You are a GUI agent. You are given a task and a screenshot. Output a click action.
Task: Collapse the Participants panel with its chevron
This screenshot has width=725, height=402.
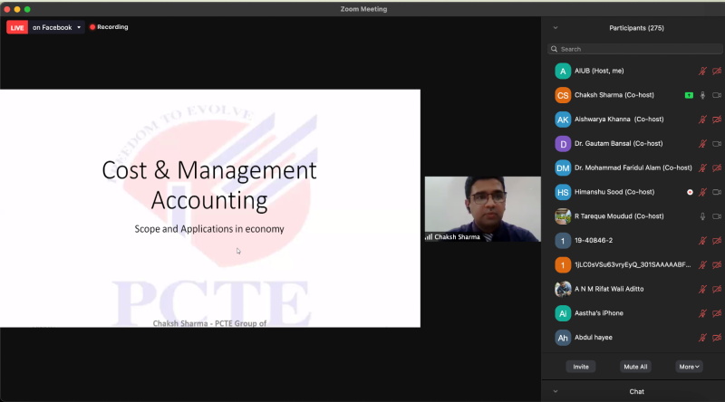pos(555,28)
